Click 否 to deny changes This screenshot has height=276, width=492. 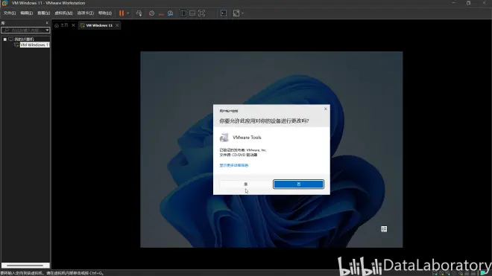tap(298, 184)
